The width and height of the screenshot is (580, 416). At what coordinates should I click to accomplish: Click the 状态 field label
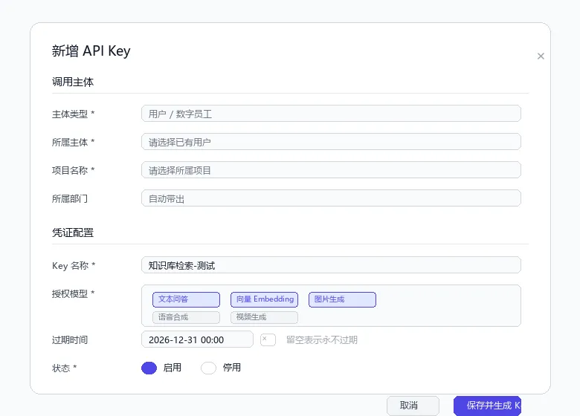click(65, 368)
